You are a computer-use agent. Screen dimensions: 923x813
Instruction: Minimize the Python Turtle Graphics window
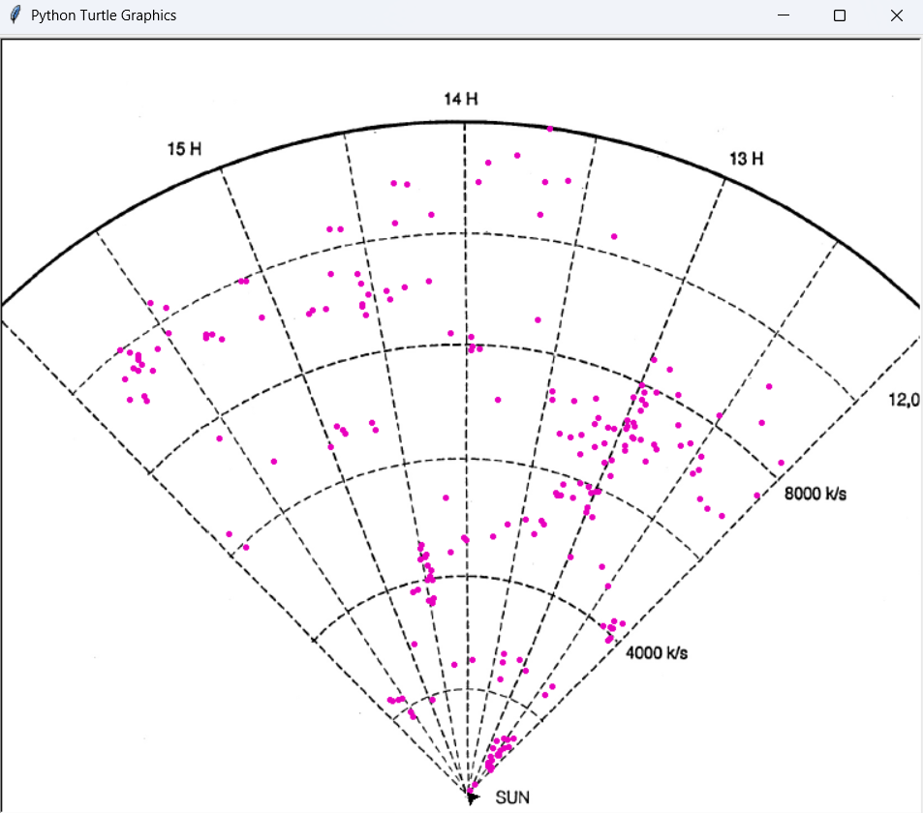[x=784, y=15]
